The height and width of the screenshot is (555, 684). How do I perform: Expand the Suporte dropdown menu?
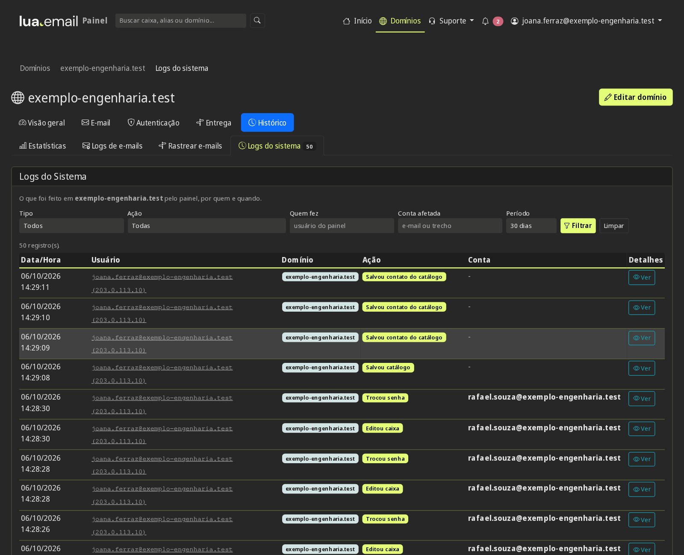coord(451,21)
